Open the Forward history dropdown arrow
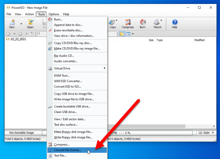 (x=26, y=34)
